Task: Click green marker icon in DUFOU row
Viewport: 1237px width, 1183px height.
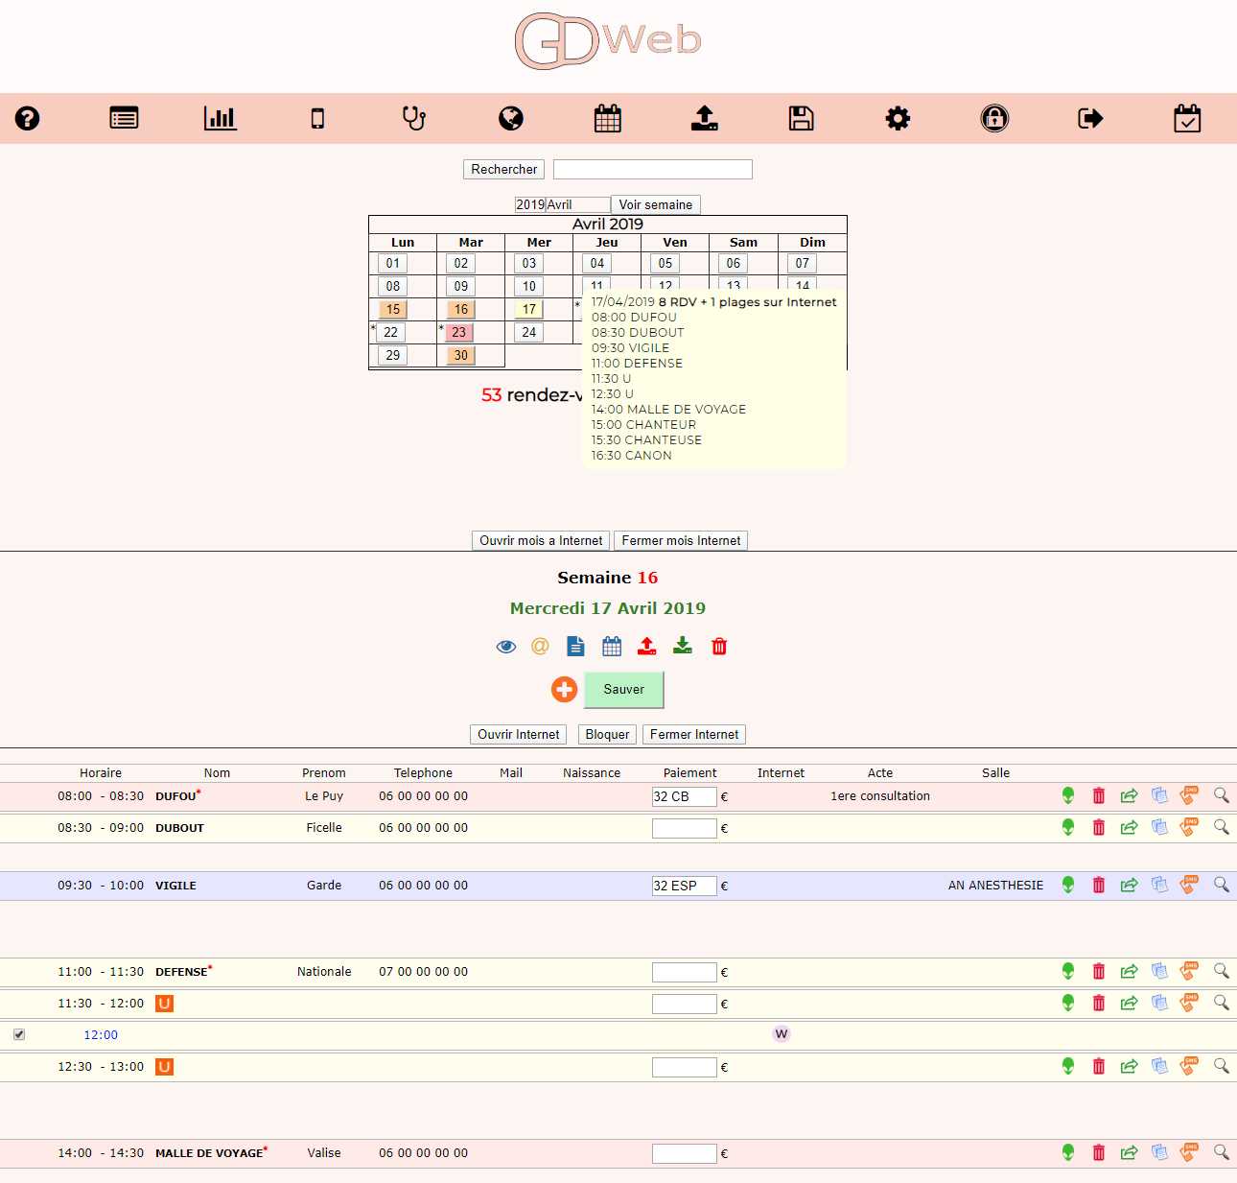Action: click(1068, 795)
